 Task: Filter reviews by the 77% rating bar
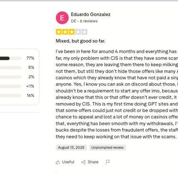pos(17,58)
